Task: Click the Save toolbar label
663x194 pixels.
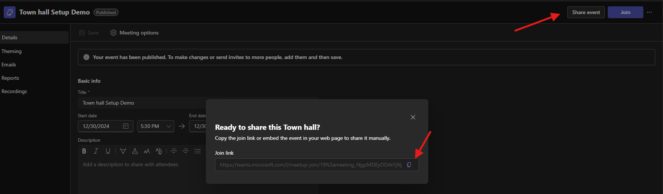Action: click(93, 33)
